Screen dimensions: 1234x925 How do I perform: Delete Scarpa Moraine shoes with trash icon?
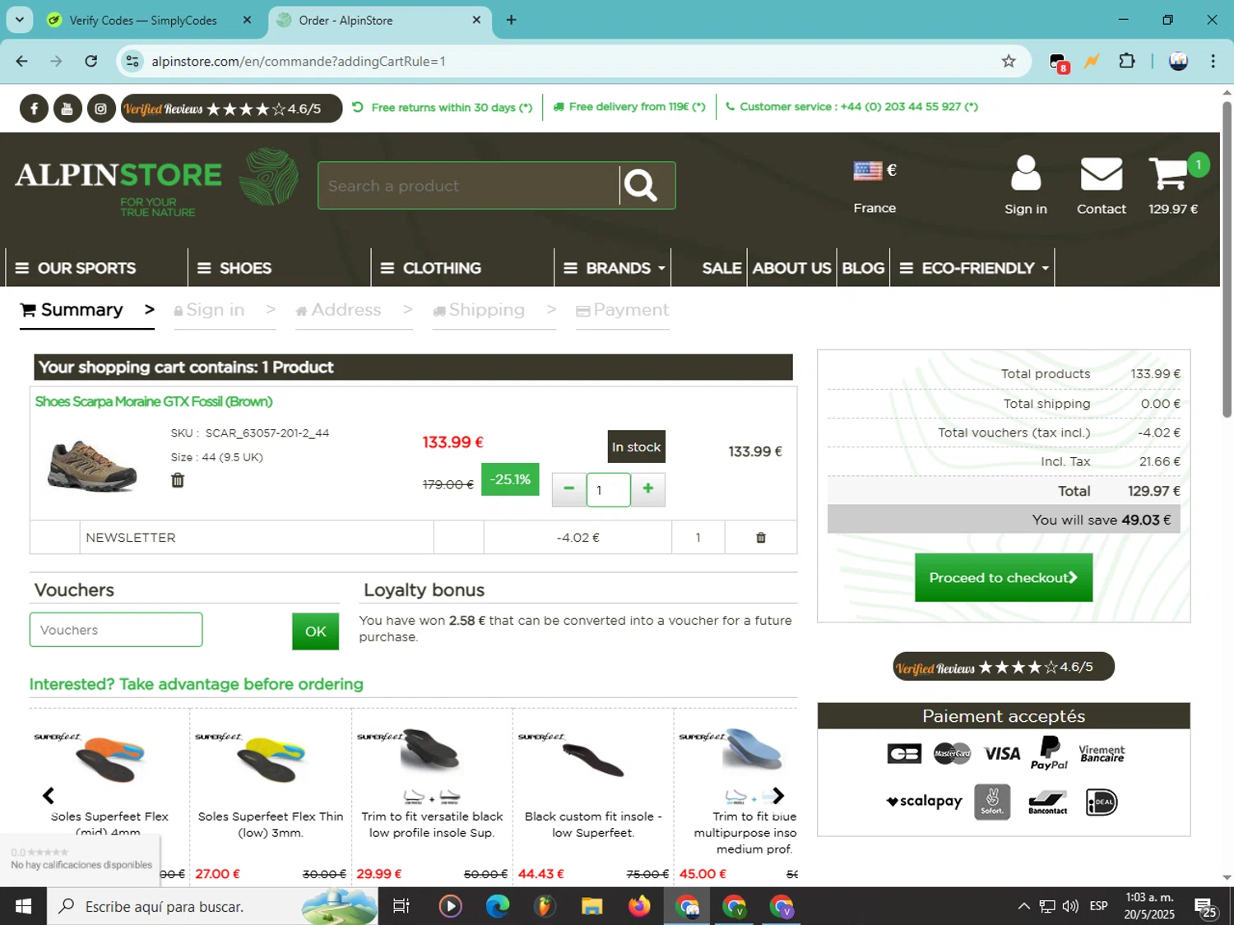[178, 480]
